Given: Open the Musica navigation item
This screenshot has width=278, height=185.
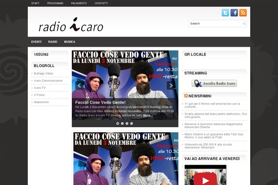Looking at the screenshot, I should 69,42.
